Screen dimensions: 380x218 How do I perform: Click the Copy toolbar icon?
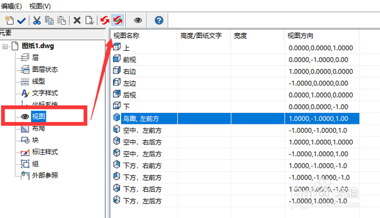pyautogui.click(x=49, y=20)
